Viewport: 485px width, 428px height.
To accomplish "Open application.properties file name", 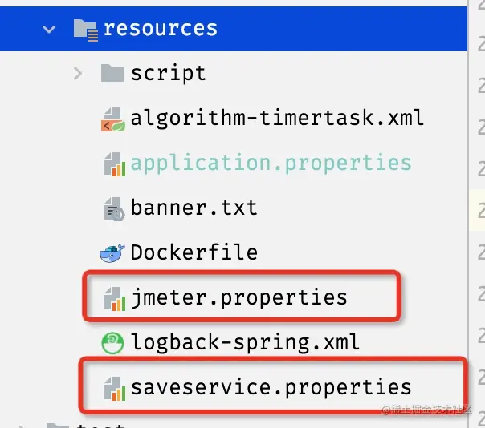I will coord(271,164).
